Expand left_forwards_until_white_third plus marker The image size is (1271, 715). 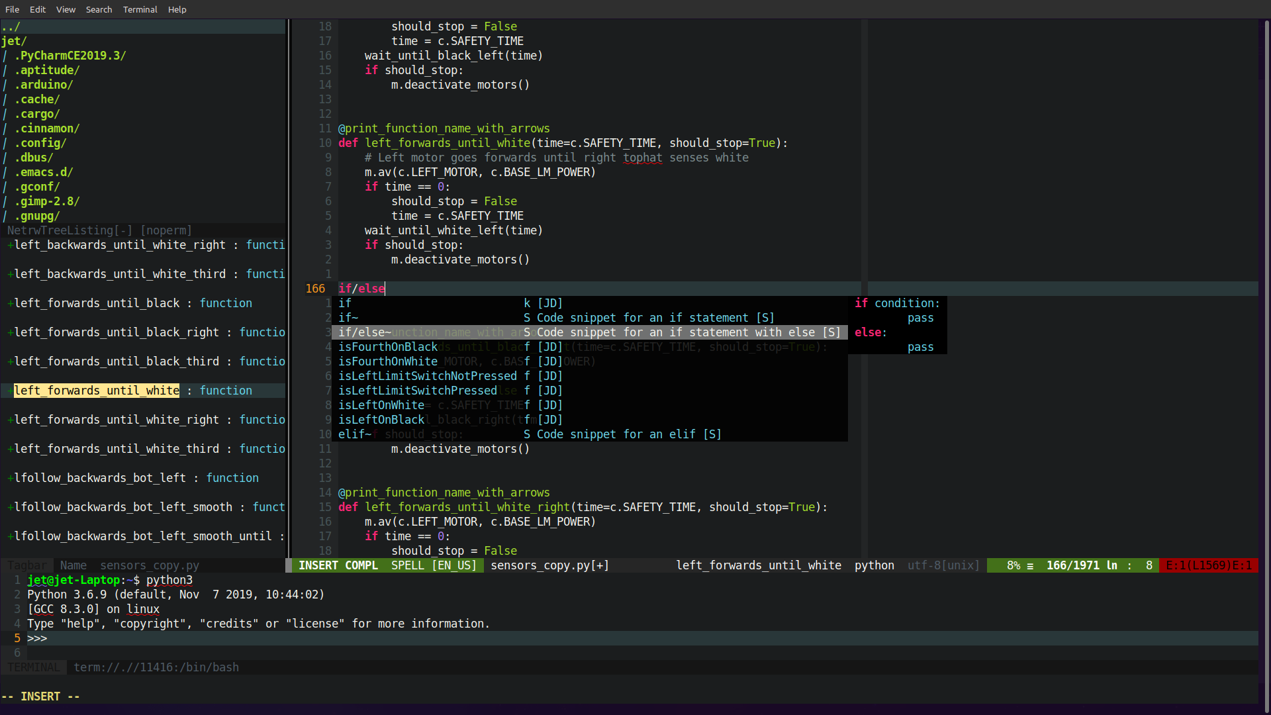click(x=11, y=449)
